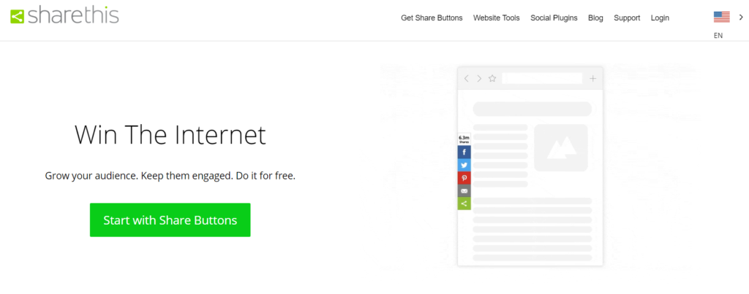Click the Facebook share icon
The image size is (749, 294).
(x=464, y=152)
